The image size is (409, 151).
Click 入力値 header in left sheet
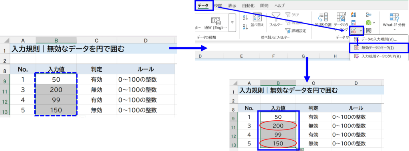click(56, 69)
